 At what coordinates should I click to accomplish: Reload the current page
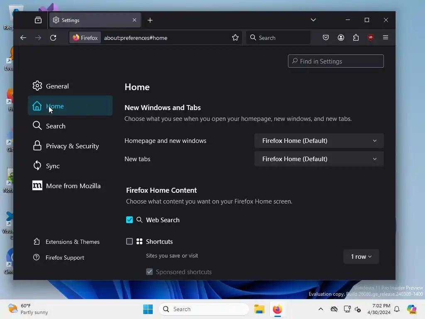pos(53,38)
